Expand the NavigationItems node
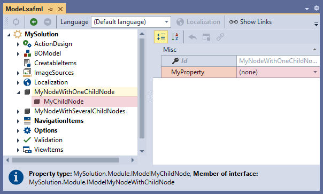323x194 pixels. [x=18, y=121]
